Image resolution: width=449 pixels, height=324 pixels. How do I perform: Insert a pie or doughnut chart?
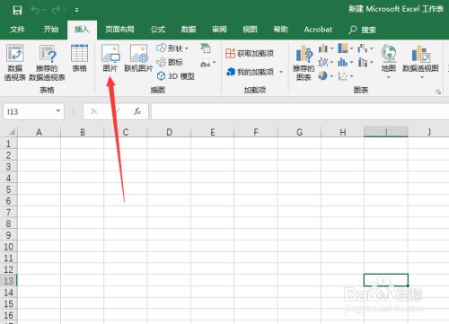[x=325, y=76]
